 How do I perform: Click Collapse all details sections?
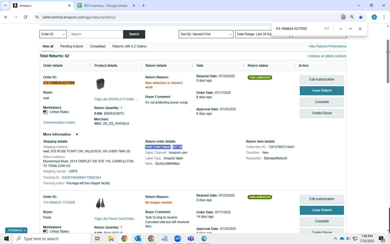[x=327, y=56]
